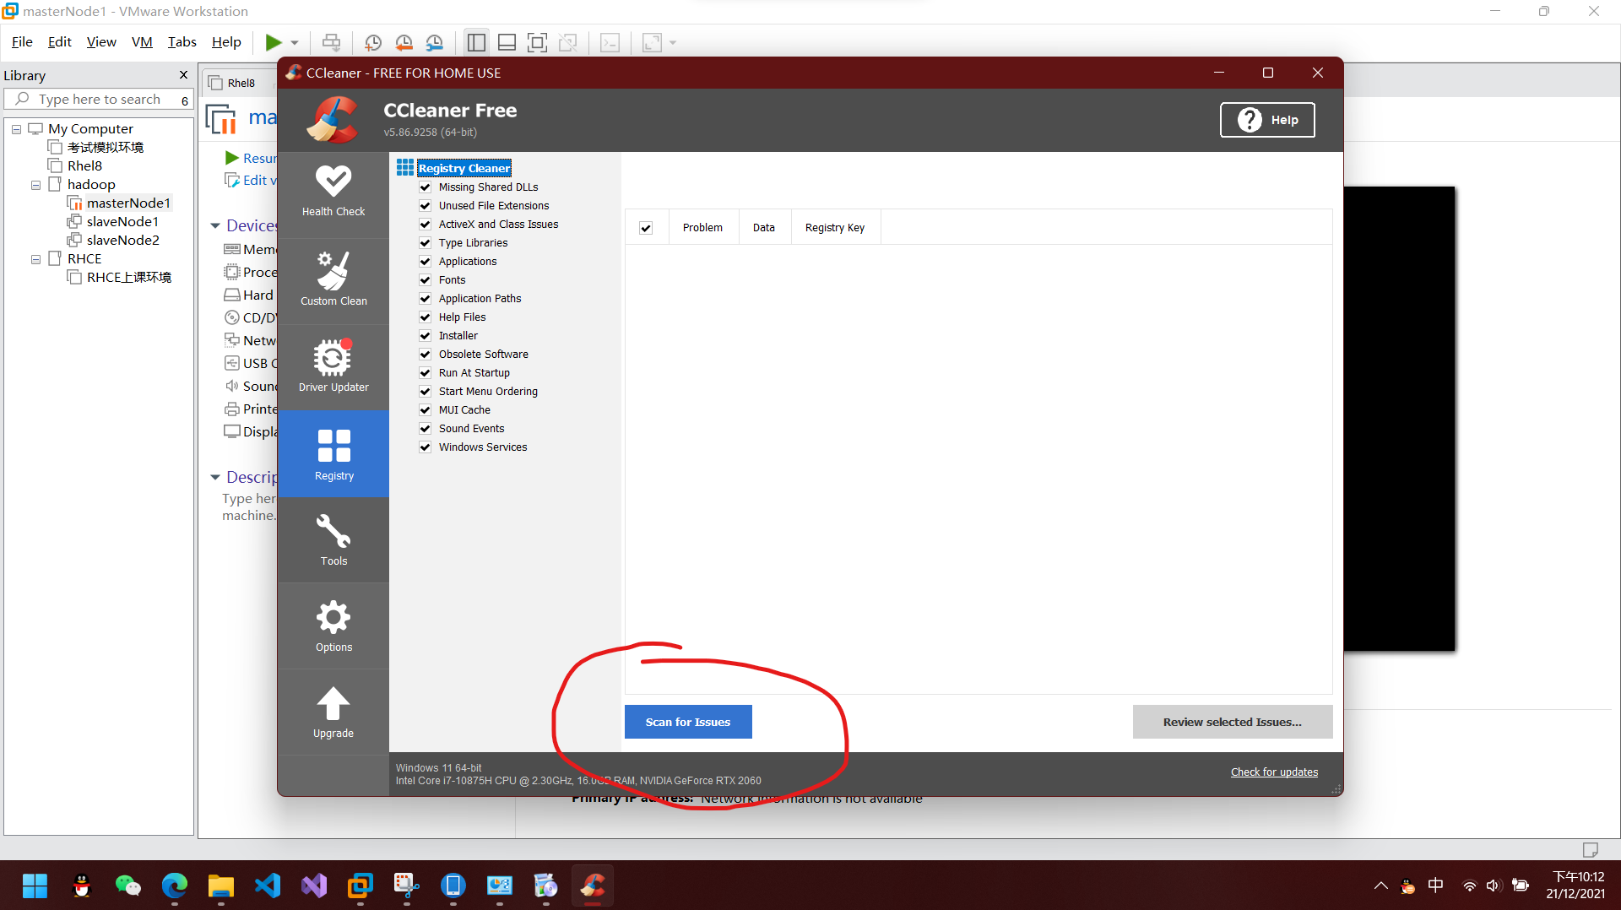The image size is (1621, 910).
Task: Close the VMware Library panel
Action: (184, 75)
